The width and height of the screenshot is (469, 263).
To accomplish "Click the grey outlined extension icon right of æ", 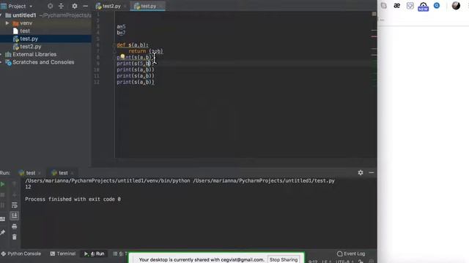I will pyautogui.click(x=410, y=6).
